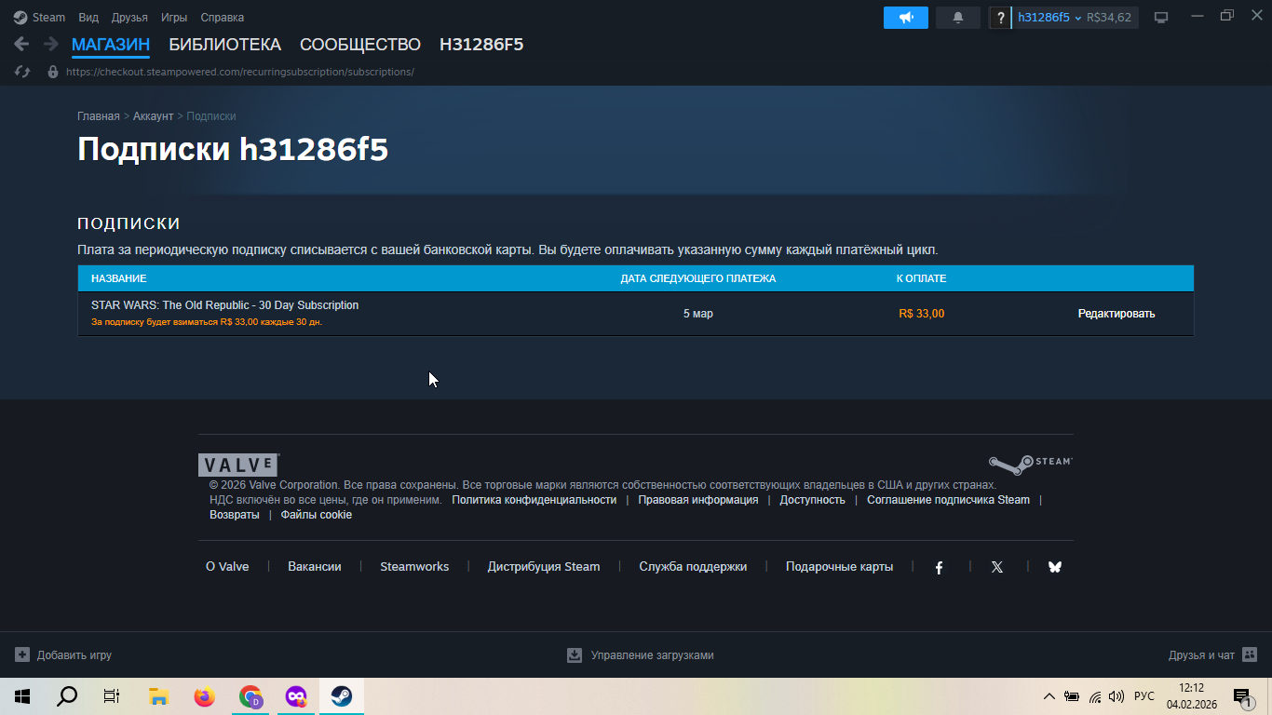Open the Друзья menu

coord(129,18)
